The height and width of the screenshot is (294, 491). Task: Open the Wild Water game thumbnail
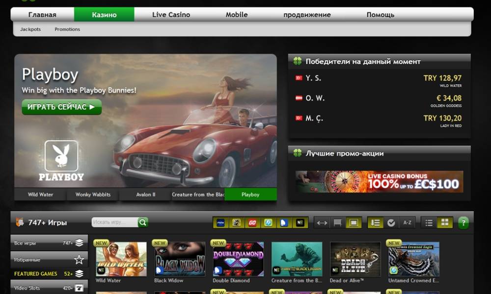121,259
